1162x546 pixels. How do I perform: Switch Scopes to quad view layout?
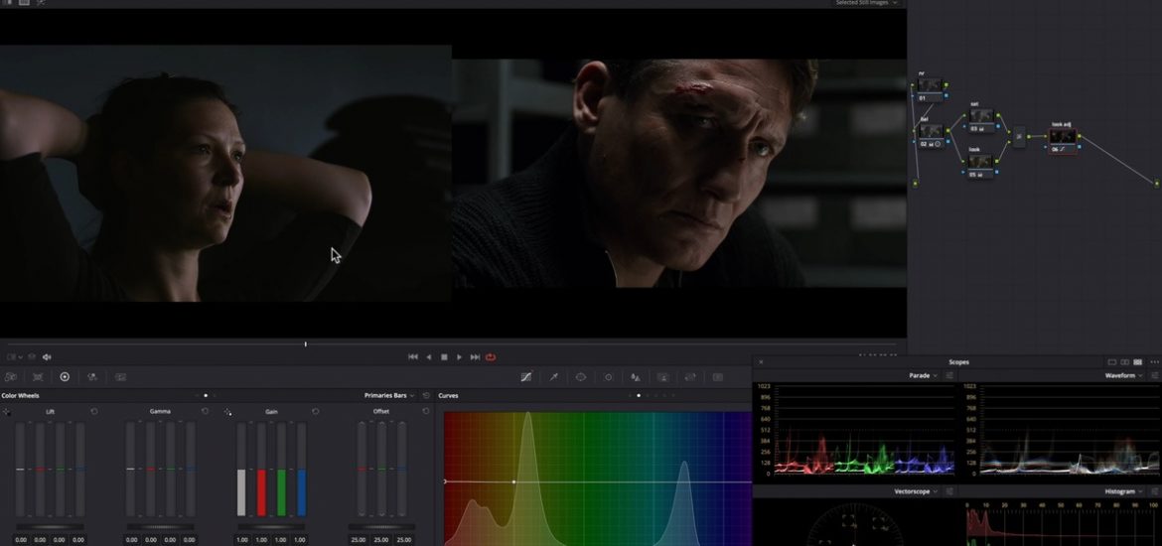[1138, 362]
